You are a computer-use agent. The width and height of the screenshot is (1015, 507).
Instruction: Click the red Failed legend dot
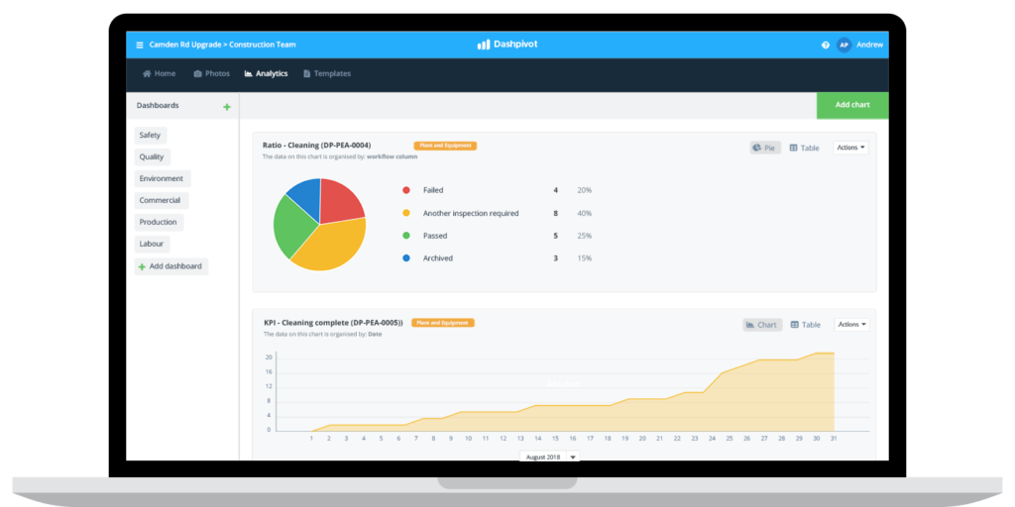(x=406, y=190)
